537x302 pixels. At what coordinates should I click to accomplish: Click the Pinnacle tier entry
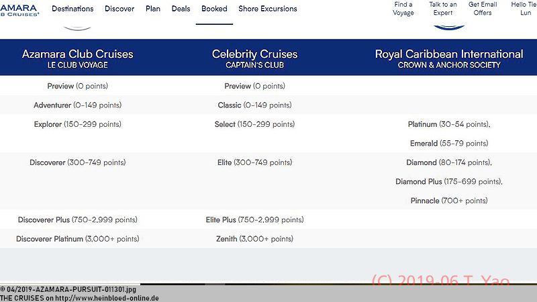pos(449,201)
